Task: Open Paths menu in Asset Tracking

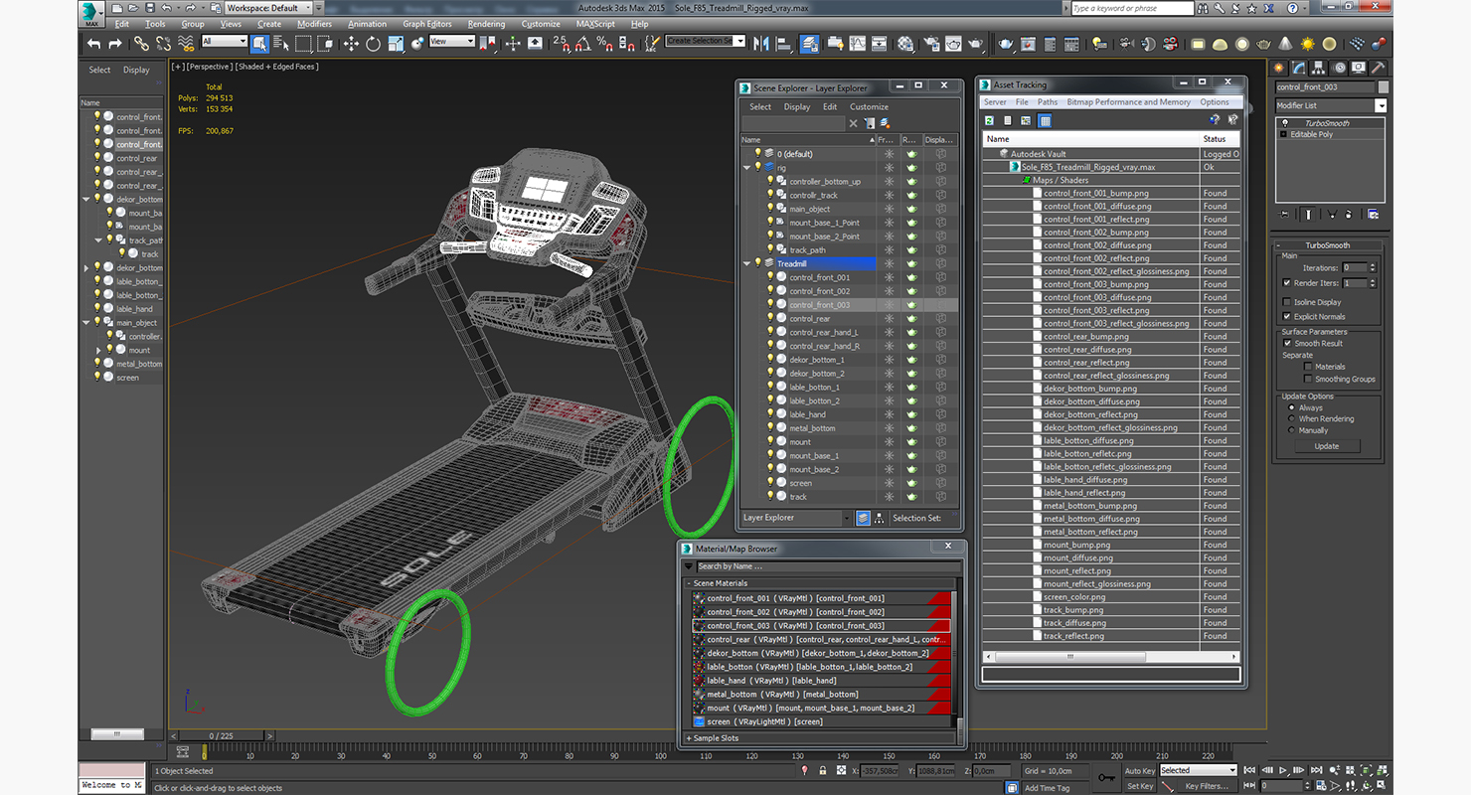Action: click(1048, 101)
